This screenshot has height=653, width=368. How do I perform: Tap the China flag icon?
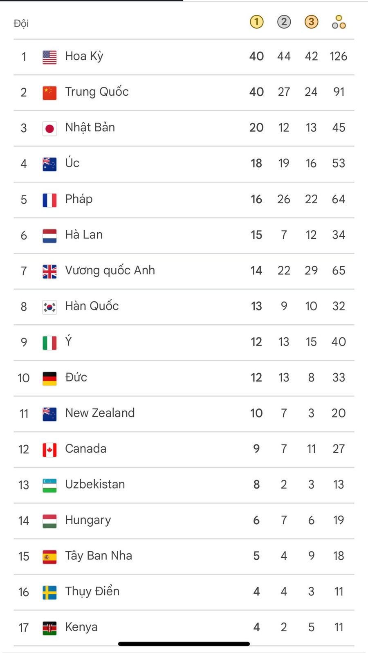tap(49, 92)
